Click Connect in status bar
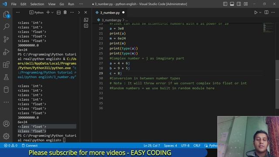 pos(30,145)
